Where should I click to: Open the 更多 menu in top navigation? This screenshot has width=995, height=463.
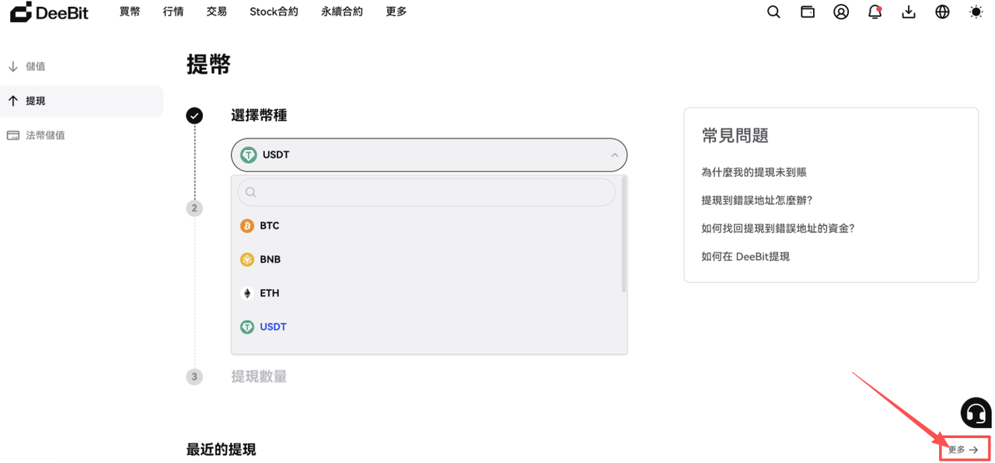click(x=396, y=12)
